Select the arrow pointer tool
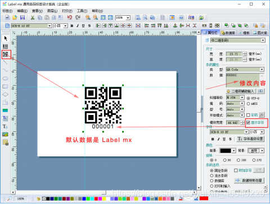This screenshot has width=270, height=204. 6,38
